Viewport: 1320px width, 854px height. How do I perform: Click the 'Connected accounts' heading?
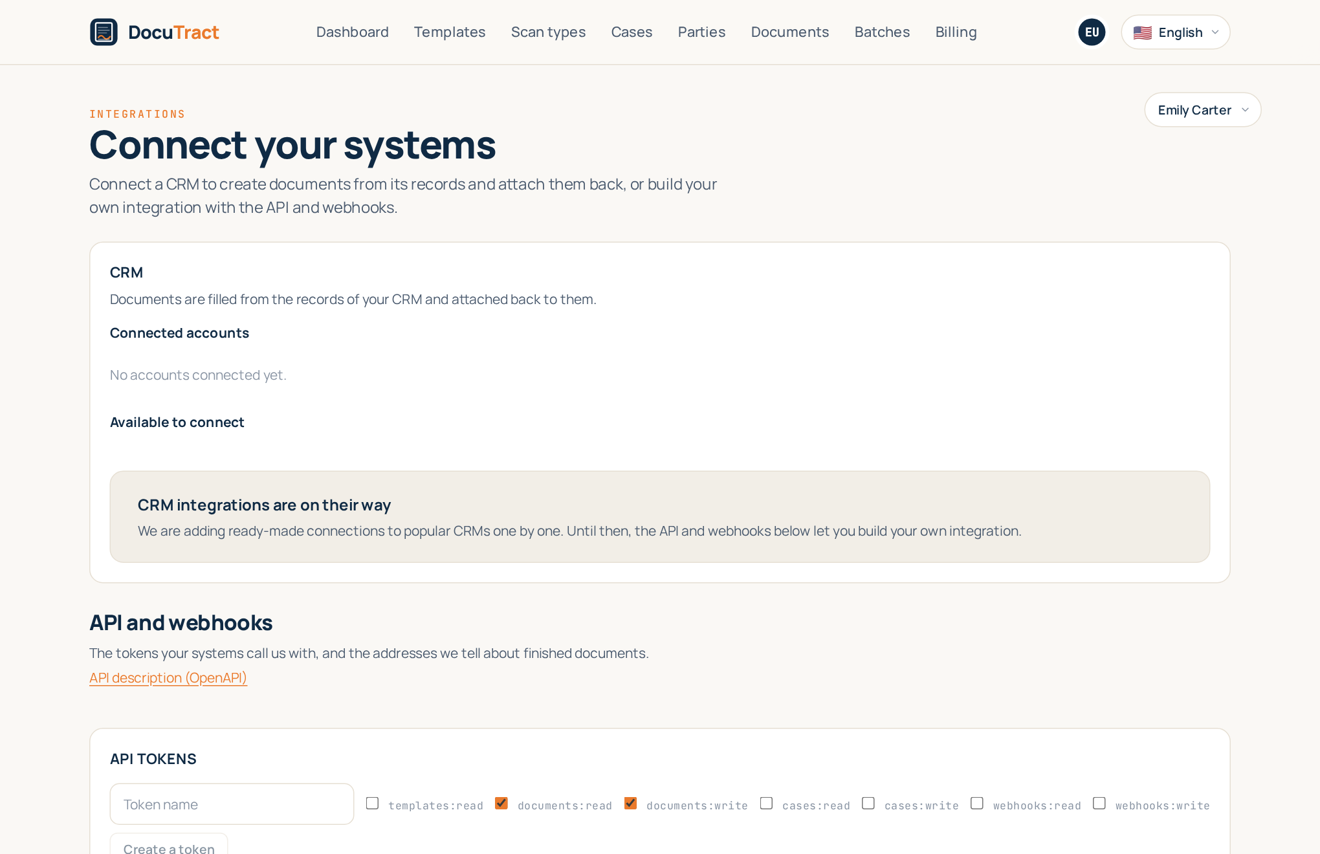(x=179, y=333)
